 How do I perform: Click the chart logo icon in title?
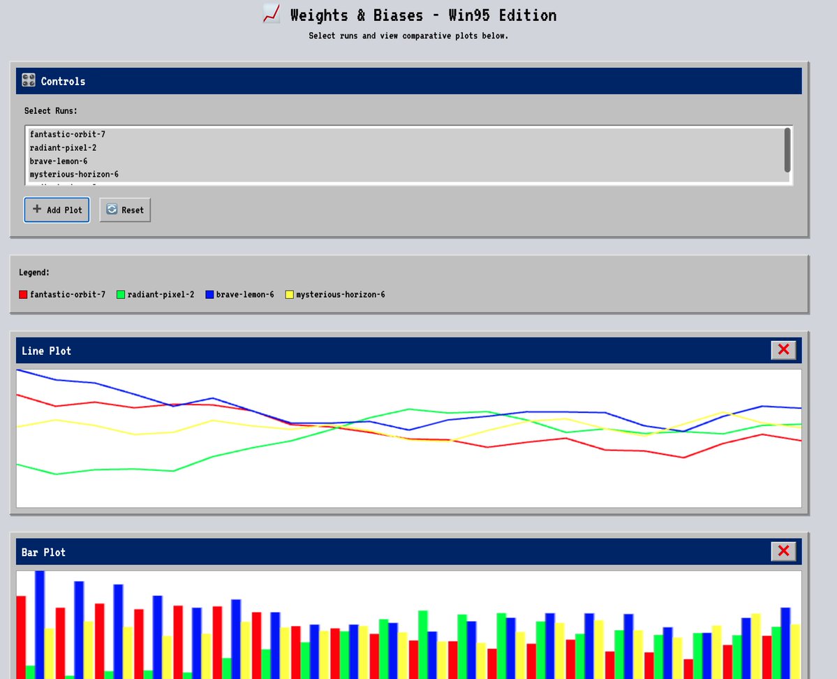pyautogui.click(x=272, y=14)
